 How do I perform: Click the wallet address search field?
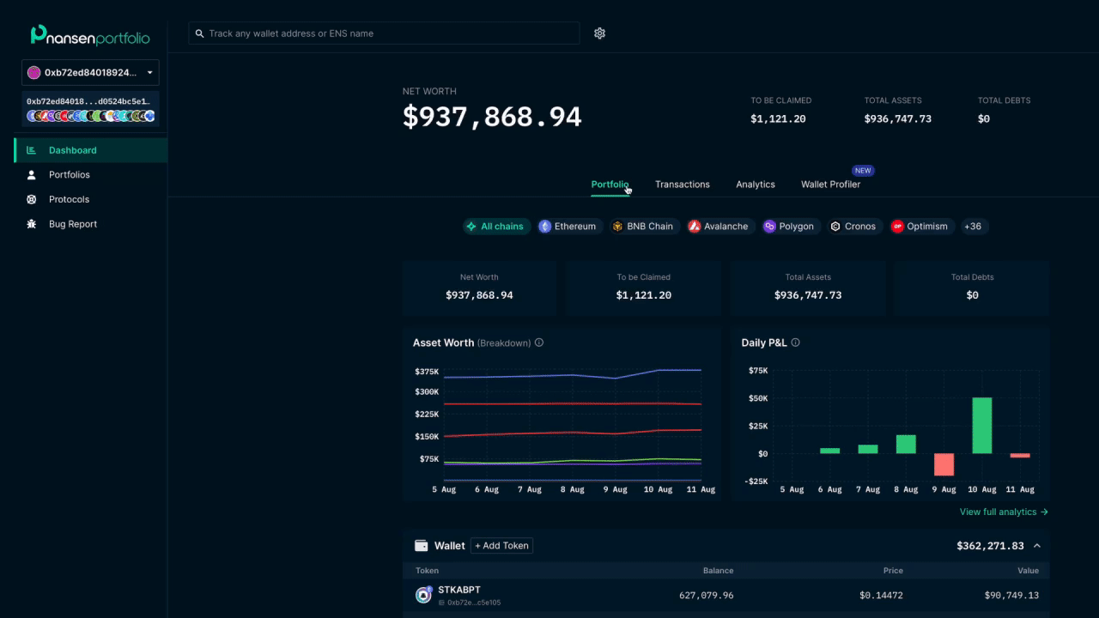pyautogui.click(x=384, y=33)
